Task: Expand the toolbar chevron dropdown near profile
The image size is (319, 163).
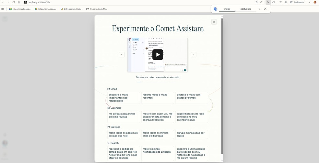Action: pyautogui.click(x=310, y=2)
